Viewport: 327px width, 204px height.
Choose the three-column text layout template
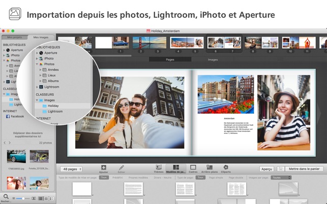(236, 189)
